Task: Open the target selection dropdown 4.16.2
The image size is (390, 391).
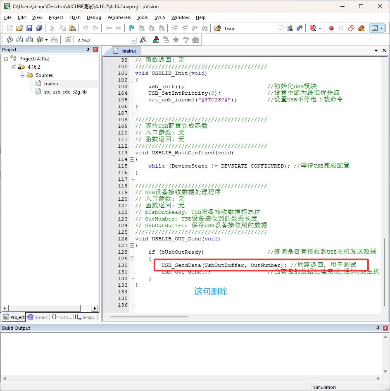Action: [134, 40]
